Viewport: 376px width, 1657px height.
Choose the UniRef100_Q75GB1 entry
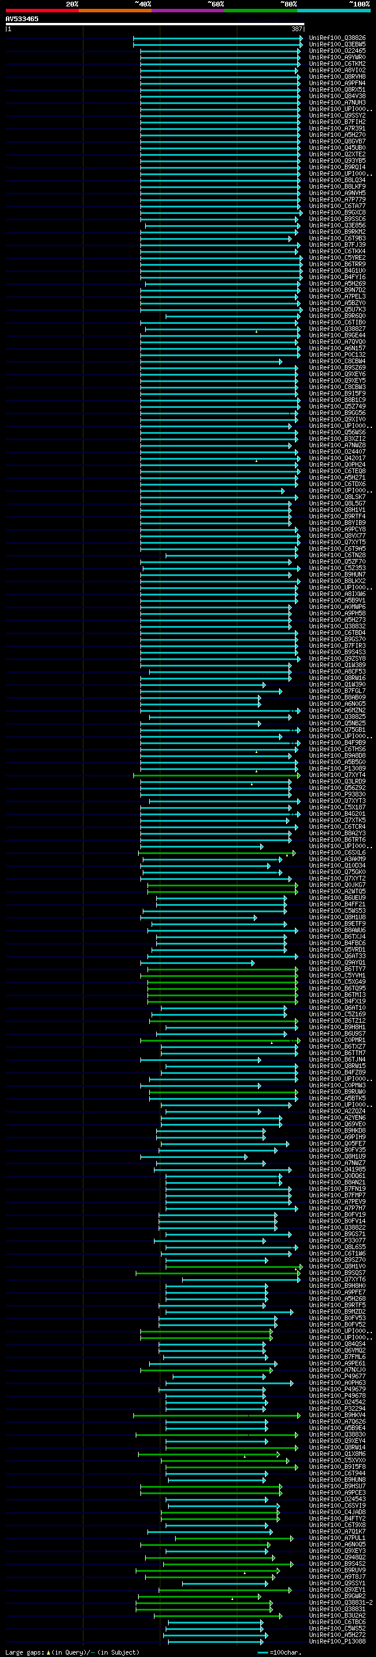coord(337,729)
